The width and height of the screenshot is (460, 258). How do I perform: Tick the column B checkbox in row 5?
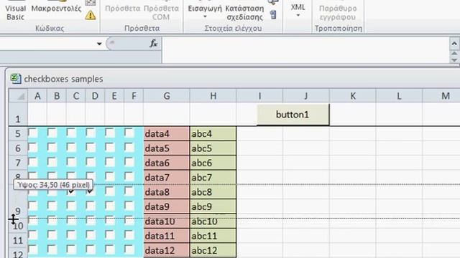click(52, 133)
